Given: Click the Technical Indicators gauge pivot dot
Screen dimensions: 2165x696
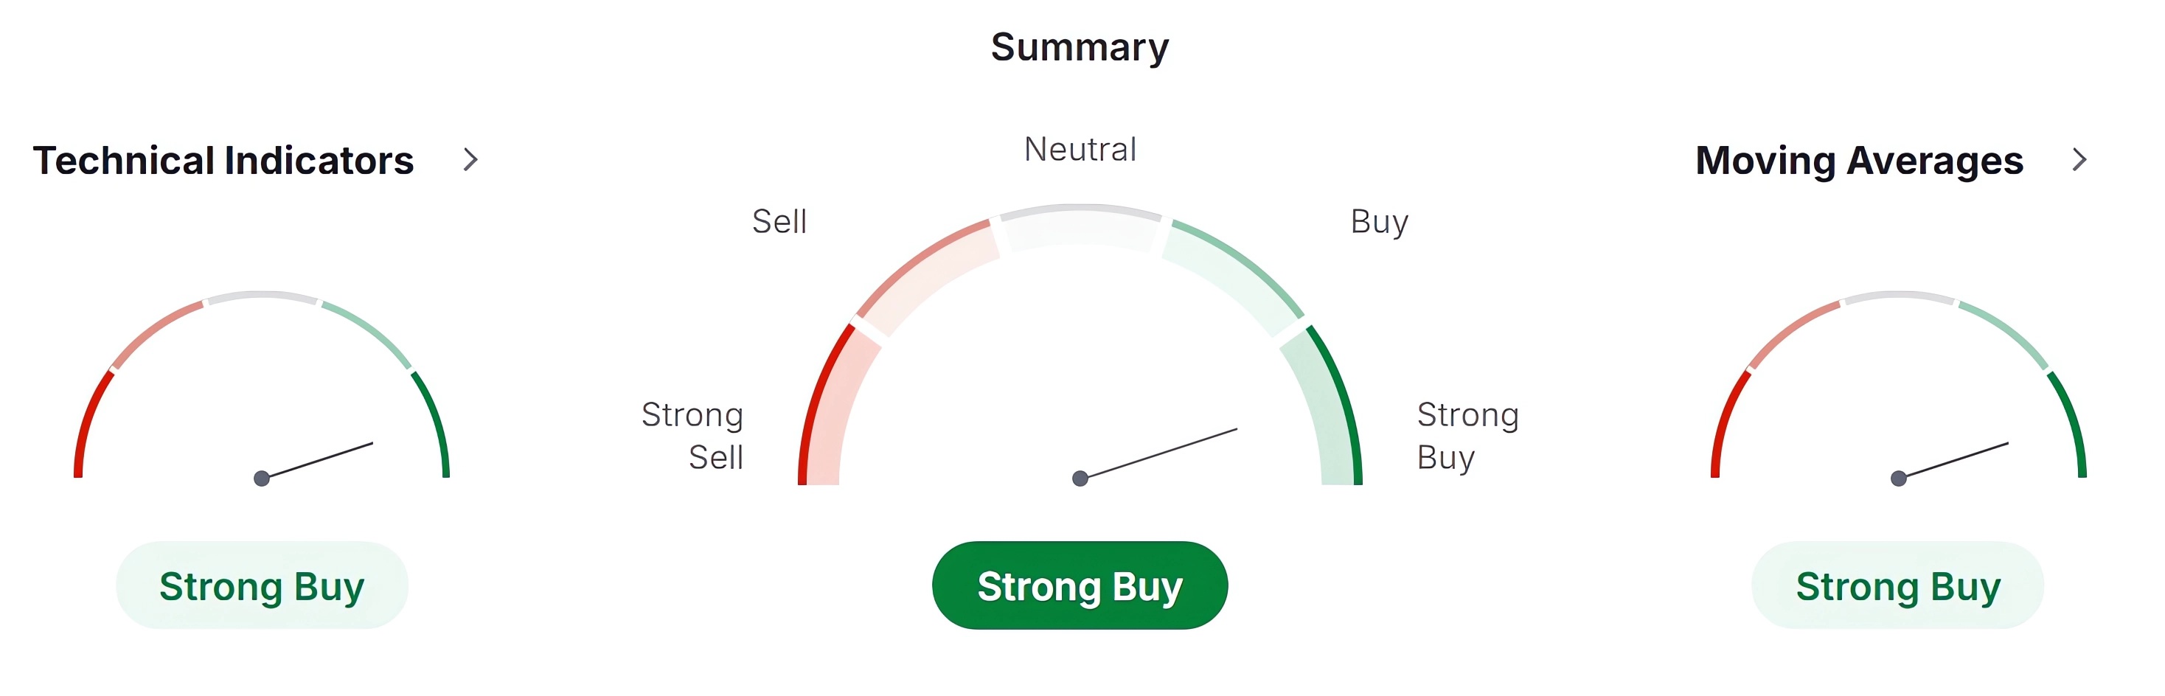Looking at the screenshot, I should (261, 479).
